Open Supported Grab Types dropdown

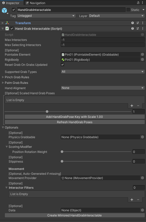(103, 72)
